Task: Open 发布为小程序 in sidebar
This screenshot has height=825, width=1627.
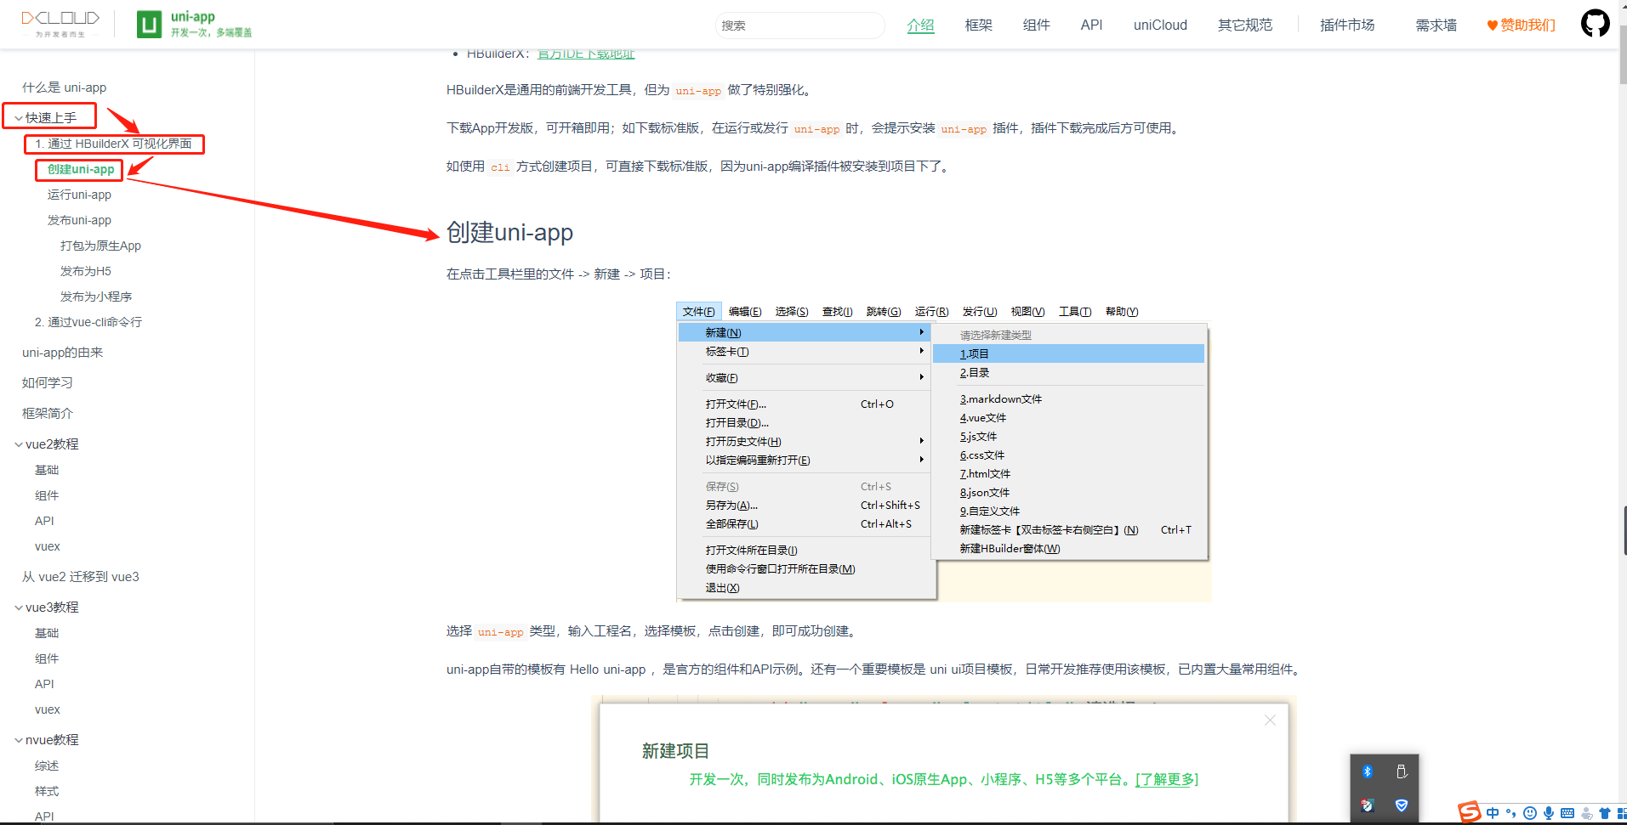Action: [95, 297]
